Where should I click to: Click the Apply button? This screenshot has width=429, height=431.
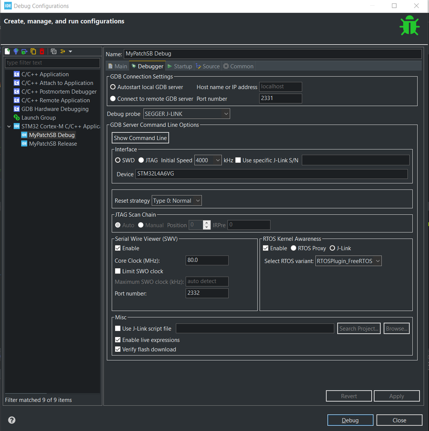pyautogui.click(x=397, y=396)
